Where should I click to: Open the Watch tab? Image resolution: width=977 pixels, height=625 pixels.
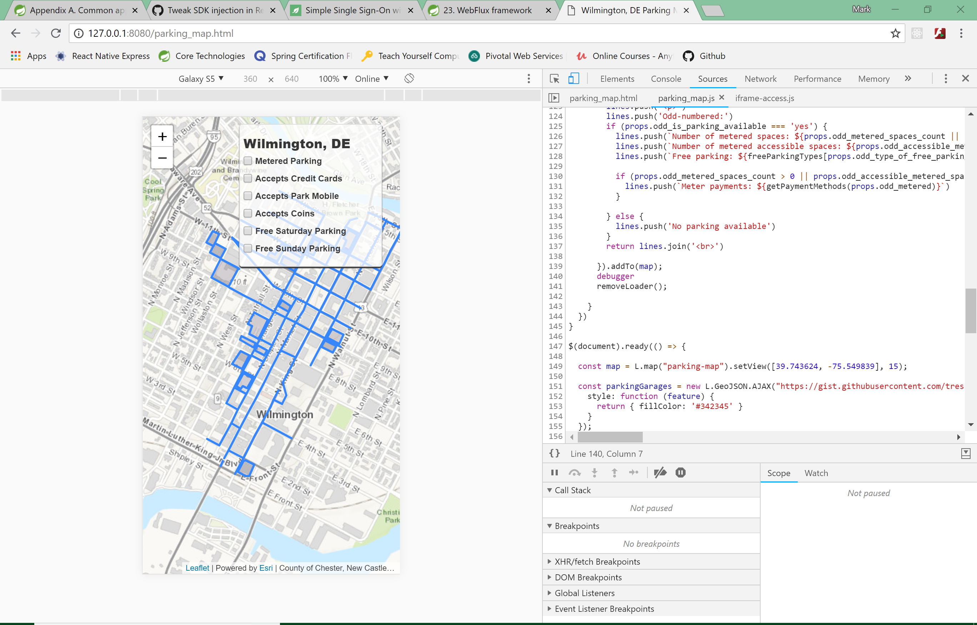816,473
